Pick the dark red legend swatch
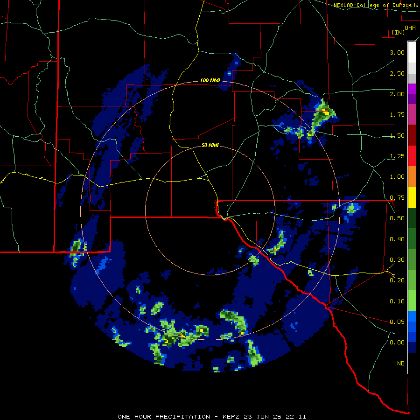The width and height of the screenshot is (420, 420). pos(412,135)
